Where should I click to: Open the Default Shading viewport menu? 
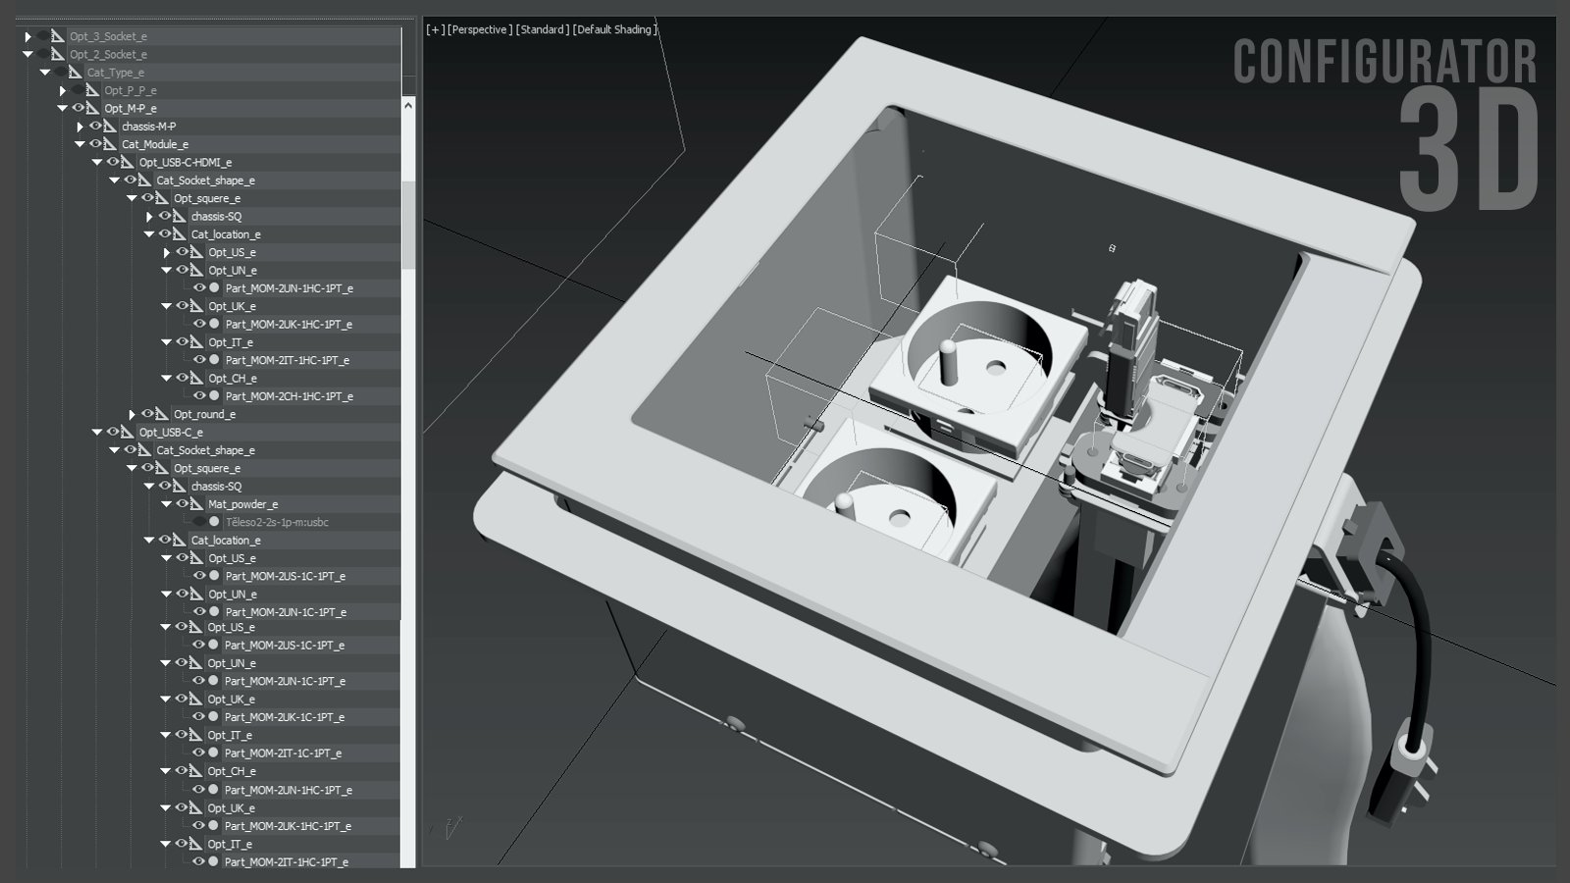pyautogui.click(x=614, y=29)
